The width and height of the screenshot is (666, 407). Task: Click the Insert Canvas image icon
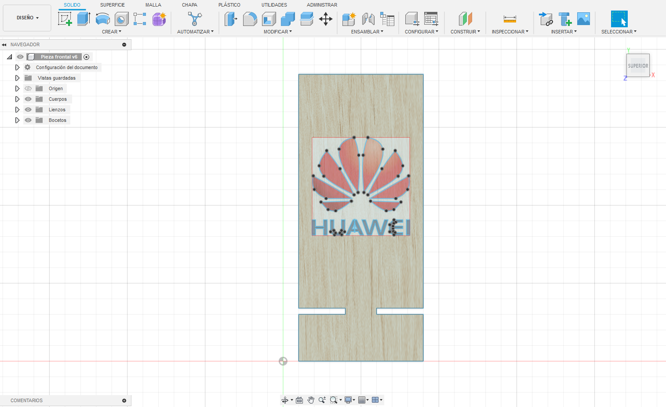tap(583, 19)
